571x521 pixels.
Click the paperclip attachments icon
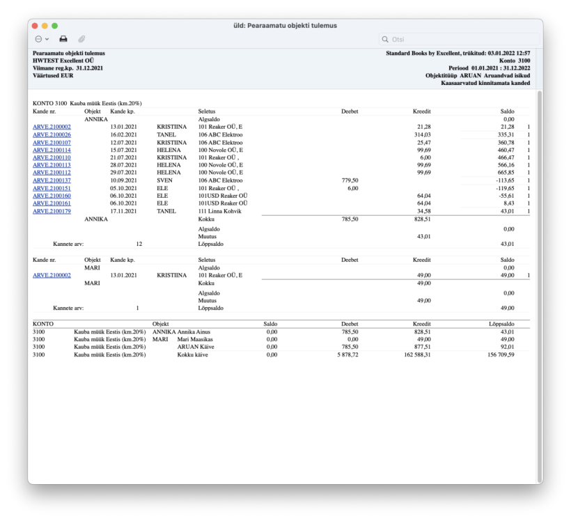point(81,39)
